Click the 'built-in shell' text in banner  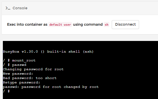(x=63, y=52)
